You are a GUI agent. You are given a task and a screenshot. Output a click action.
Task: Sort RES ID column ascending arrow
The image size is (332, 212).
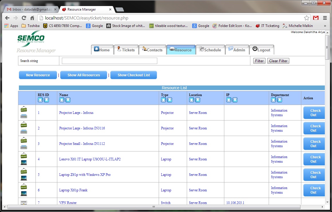click(40, 100)
